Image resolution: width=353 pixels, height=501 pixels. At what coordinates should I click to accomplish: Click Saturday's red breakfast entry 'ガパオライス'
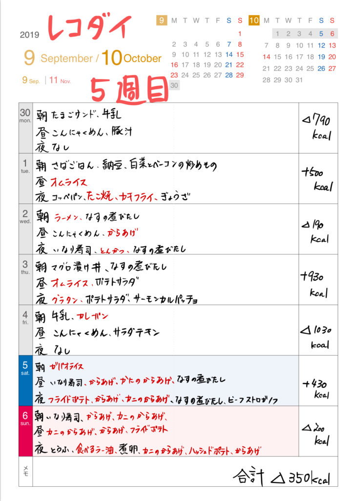click(x=66, y=367)
